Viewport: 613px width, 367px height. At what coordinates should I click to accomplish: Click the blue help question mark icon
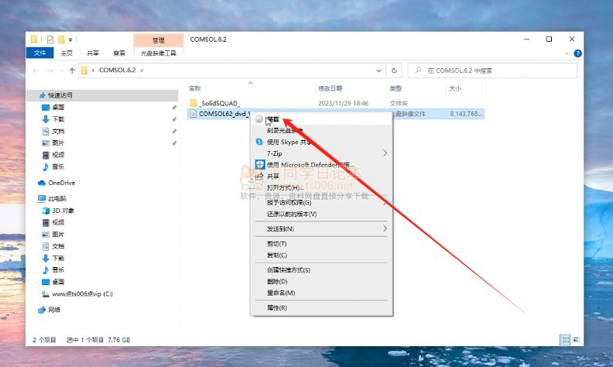click(577, 53)
